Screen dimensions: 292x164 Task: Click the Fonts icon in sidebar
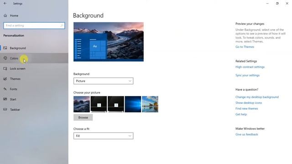coord(5,89)
